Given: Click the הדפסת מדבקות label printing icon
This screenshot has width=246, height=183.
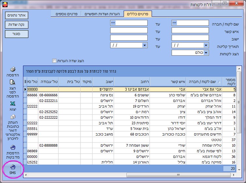Looking at the screenshot, I should click(x=12, y=148).
